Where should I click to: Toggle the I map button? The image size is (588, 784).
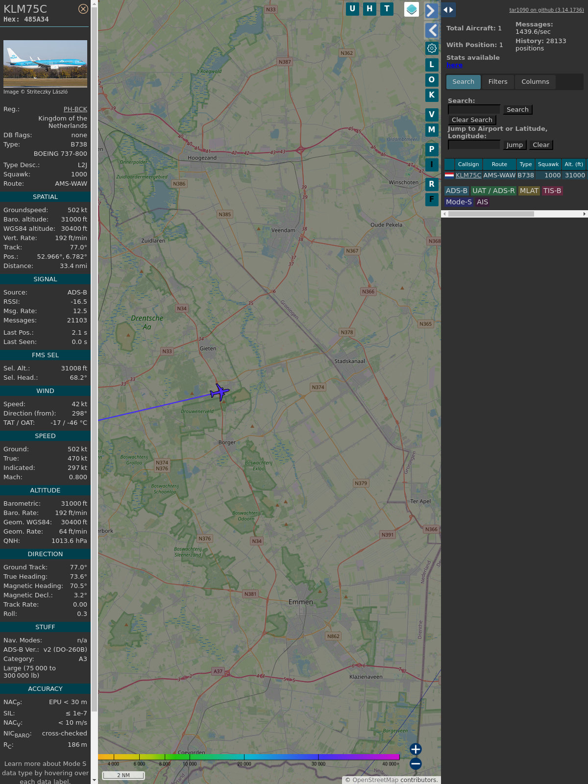click(x=432, y=165)
